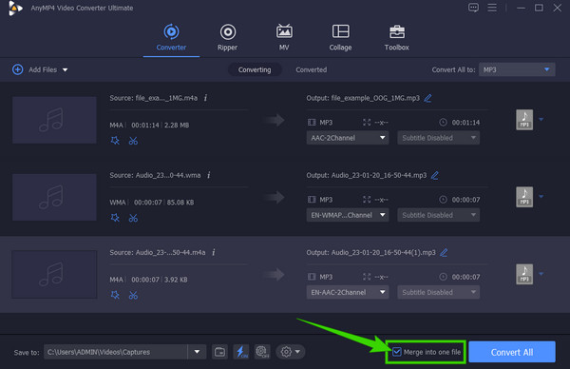This screenshot has height=369, width=570.
Task: Expand the Save to path dropdown arrow
Action: pyautogui.click(x=197, y=352)
